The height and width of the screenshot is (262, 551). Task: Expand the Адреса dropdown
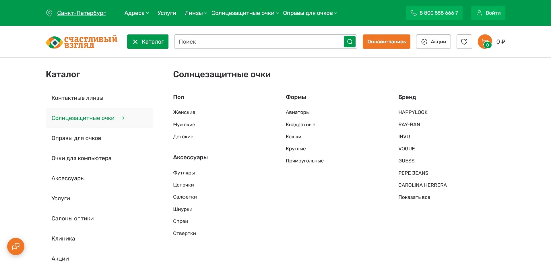click(136, 13)
